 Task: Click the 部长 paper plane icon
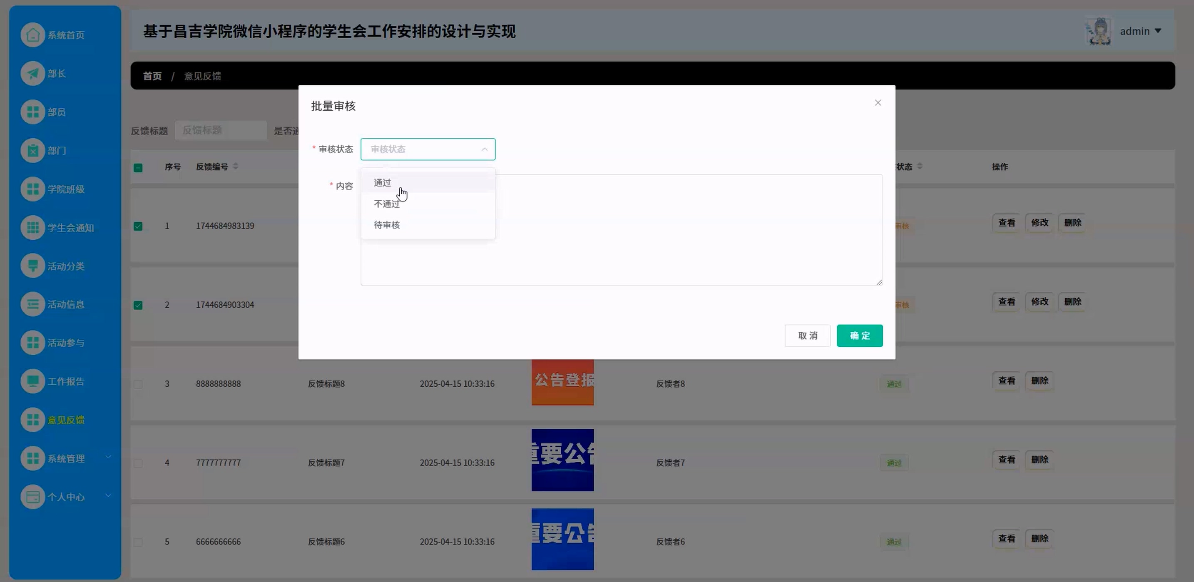[x=32, y=73]
